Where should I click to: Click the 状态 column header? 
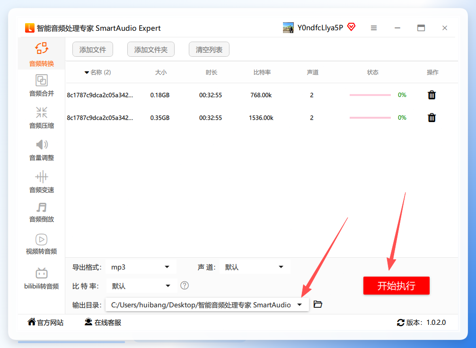coord(373,72)
